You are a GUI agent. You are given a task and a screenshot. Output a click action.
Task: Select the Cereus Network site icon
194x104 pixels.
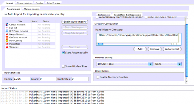[7, 25]
